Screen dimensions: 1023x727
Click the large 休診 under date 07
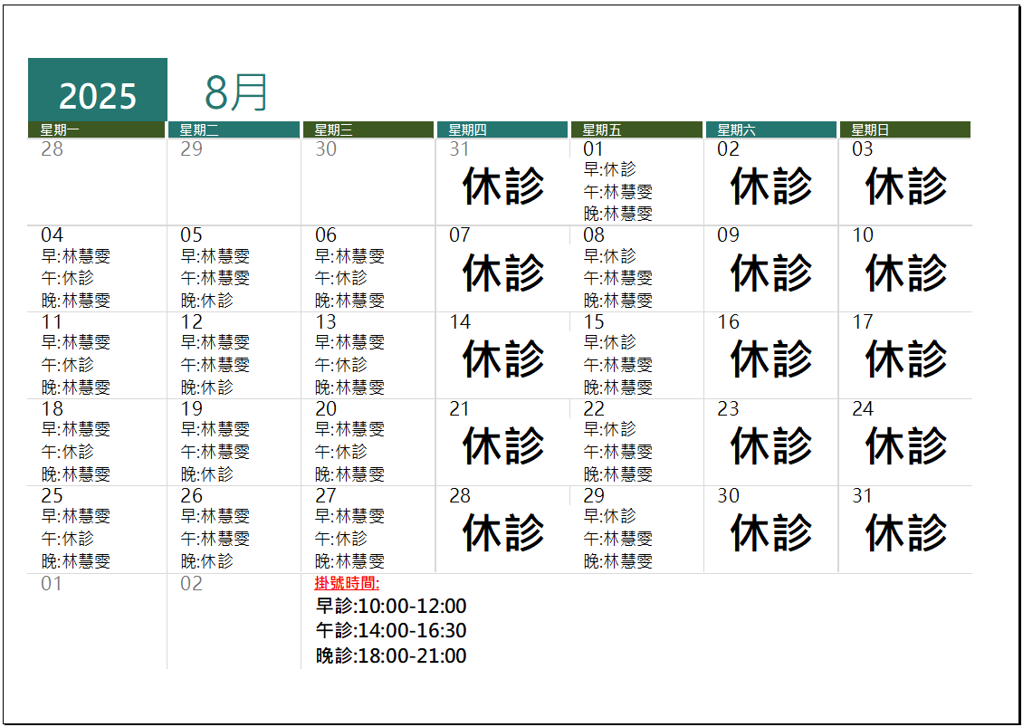(503, 273)
